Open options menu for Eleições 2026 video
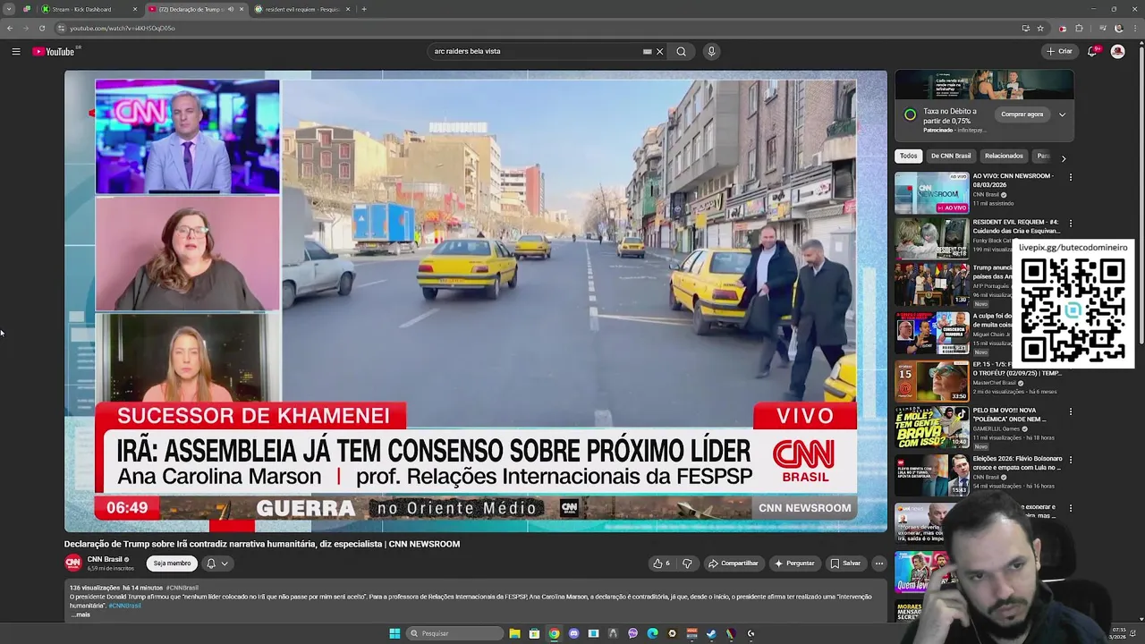The image size is (1145, 644). tap(1070, 459)
